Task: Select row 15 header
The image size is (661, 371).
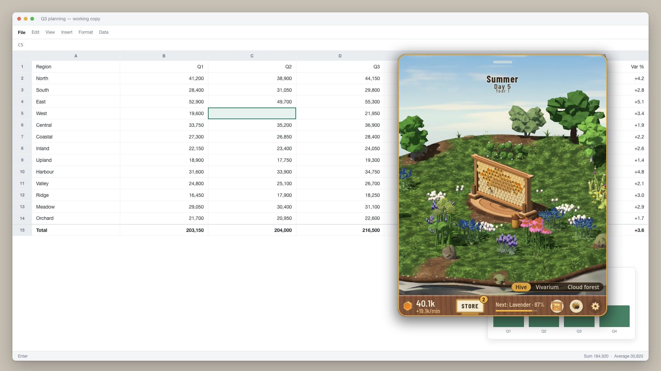Action: point(22,230)
